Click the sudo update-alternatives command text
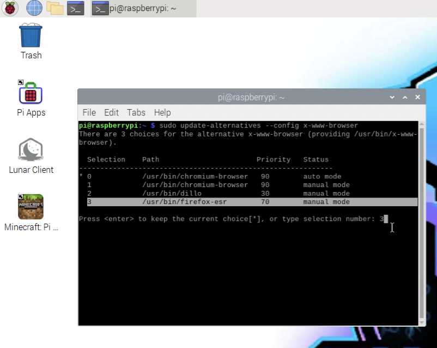 tap(258, 125)
